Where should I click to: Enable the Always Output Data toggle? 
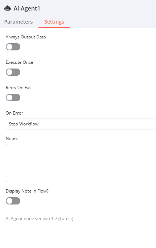(x=13, y=47)
